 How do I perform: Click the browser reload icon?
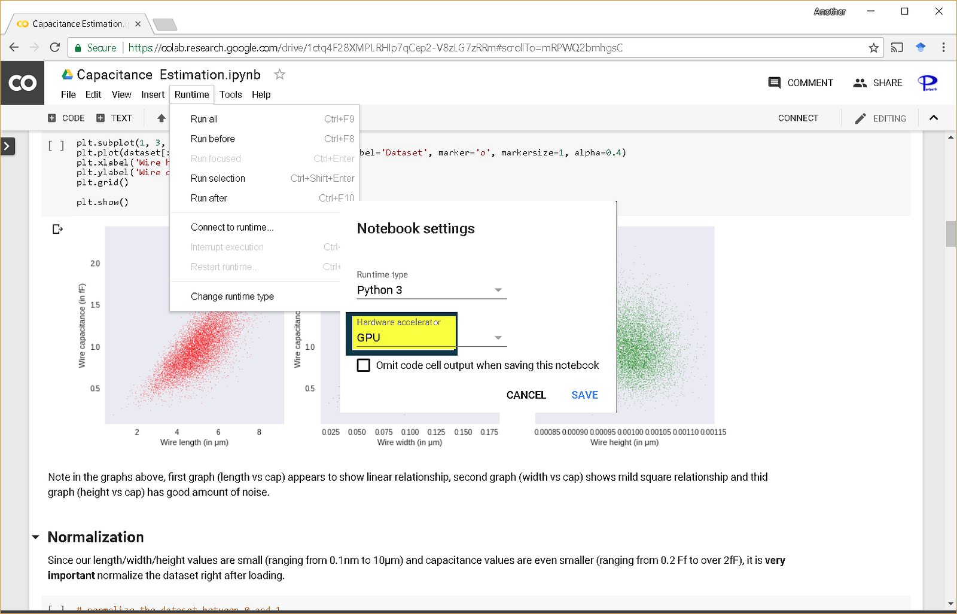[55, 47]
